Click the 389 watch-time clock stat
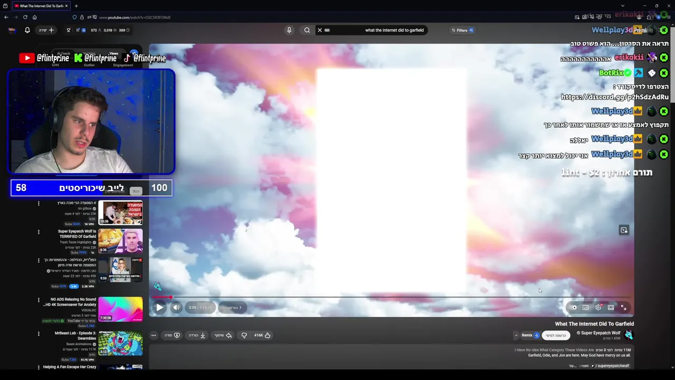Screen dimensions: 675x380 click(x=124, y=30)
